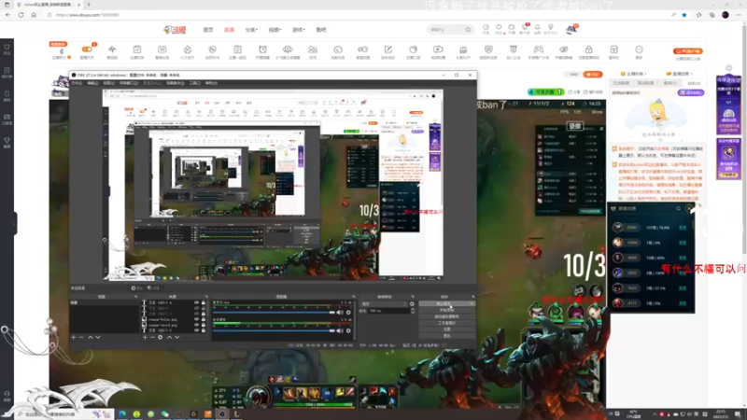Click the Douyu logo in the site header

[175, 30]
